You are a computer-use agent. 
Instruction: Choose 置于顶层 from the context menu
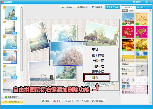pyautogui.click(x=100, y=55)
